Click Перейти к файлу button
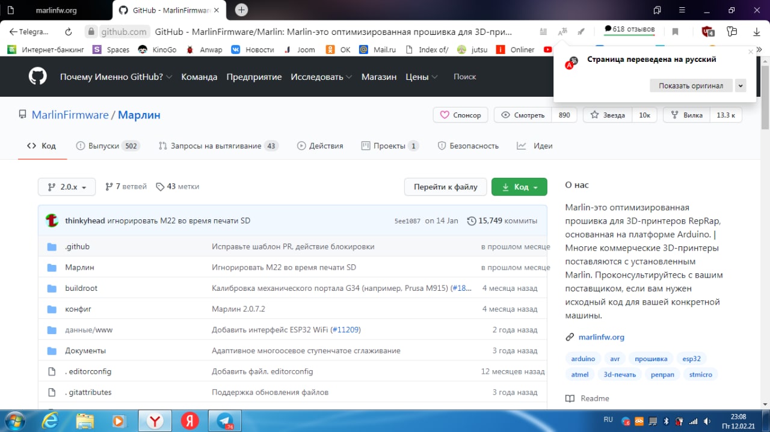The width and height of the screenshot is (770, 432). pos(445,187)
